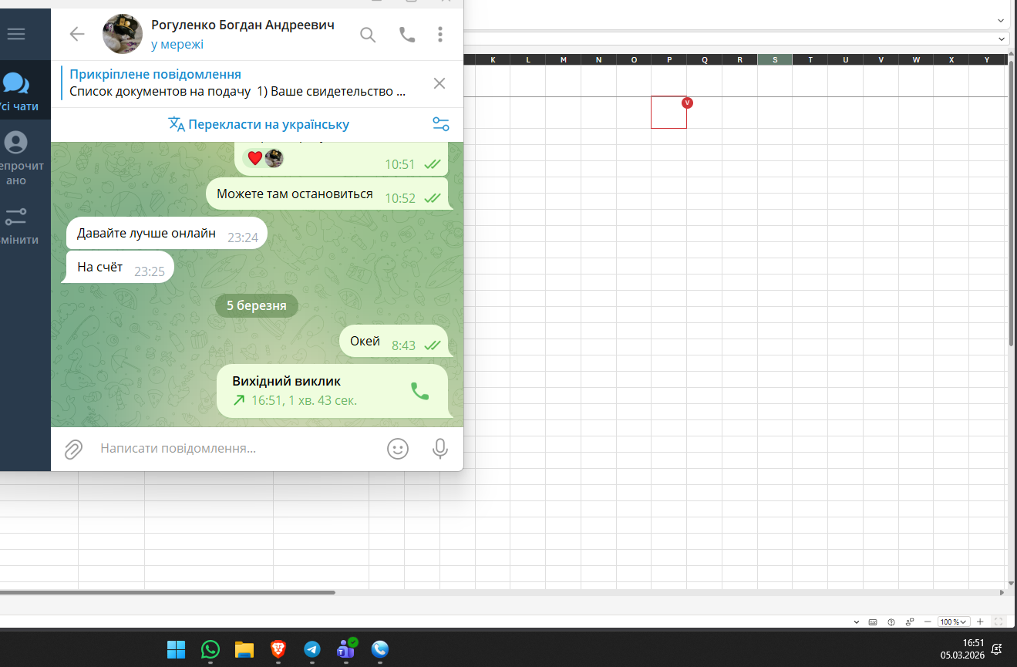Click the '5 березня' date badge

coord(257,305)
